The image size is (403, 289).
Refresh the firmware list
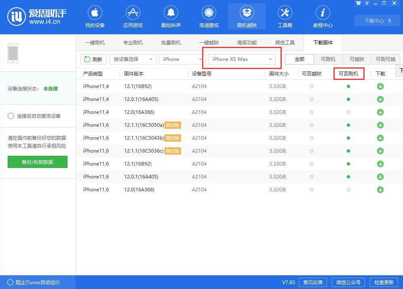(93, 59)
